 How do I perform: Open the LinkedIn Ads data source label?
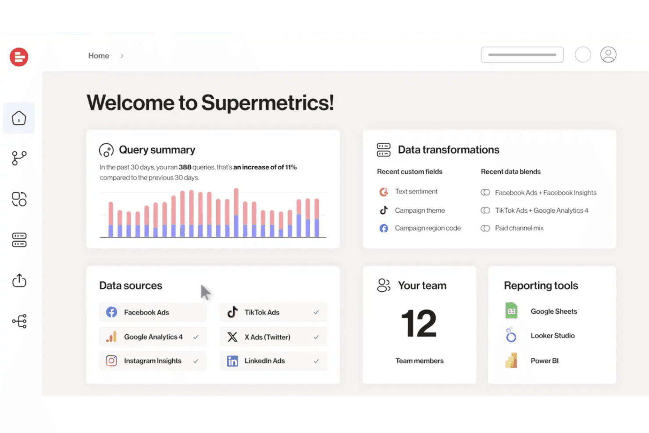point(265,361)
